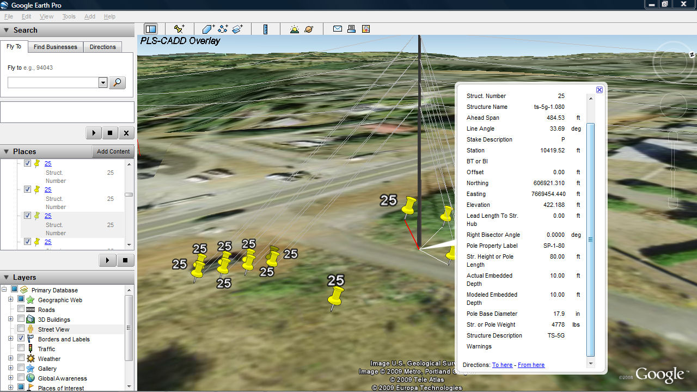This screenshot has height=392, width=697.
Task: Collapse the Search panel
Action: click(7, 30)
